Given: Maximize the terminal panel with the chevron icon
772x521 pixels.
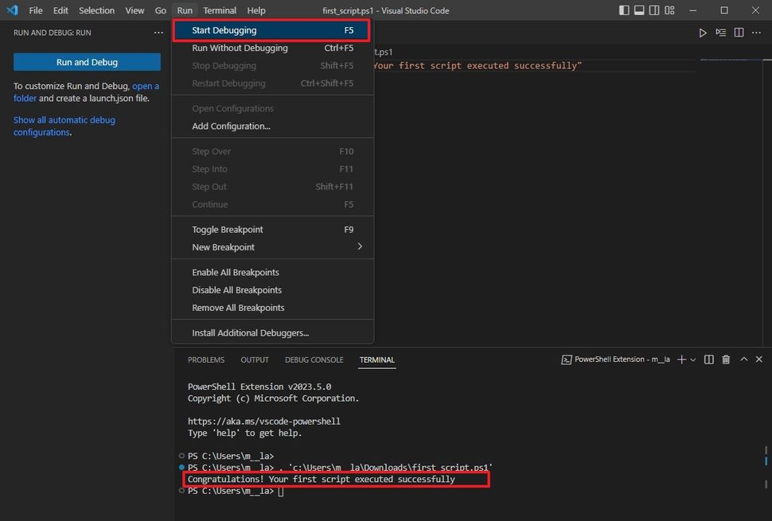Looking at the screenshot, I should click(x=743, y=359).
